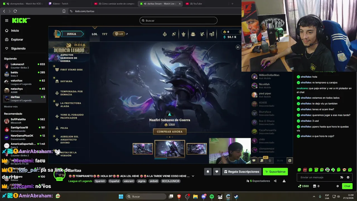This screenshot has width=357, height=201.
Task: Open valuxitax channel in sidebar
Action: [25, 82]
